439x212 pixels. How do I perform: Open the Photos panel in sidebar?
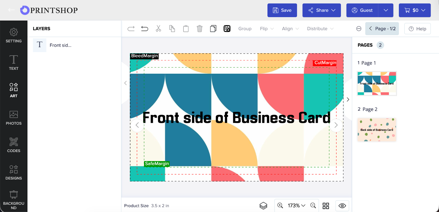pos(14,118)
